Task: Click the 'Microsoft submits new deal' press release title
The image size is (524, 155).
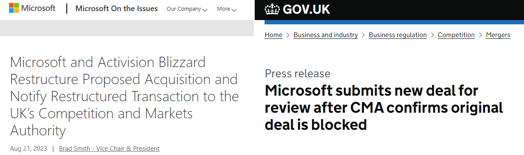Action: pyautogui.click(x=384, y=108)
